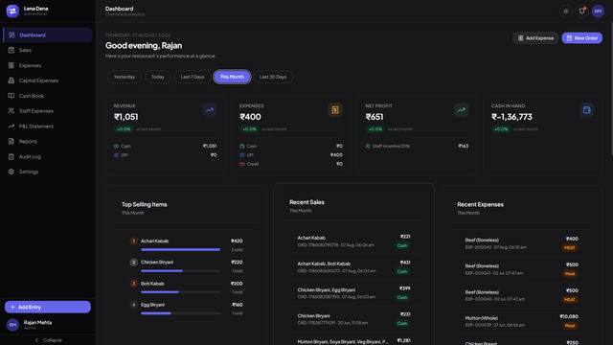Click the Egg Biryani progress bar
This screenshot has height=345, width=613.
pyautogui.click(x=181, y=313)
